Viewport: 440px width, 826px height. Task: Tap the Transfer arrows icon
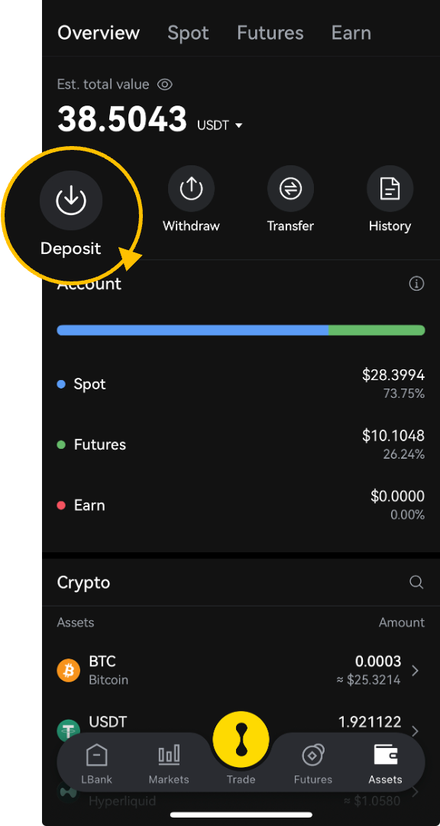click(290, 189)
